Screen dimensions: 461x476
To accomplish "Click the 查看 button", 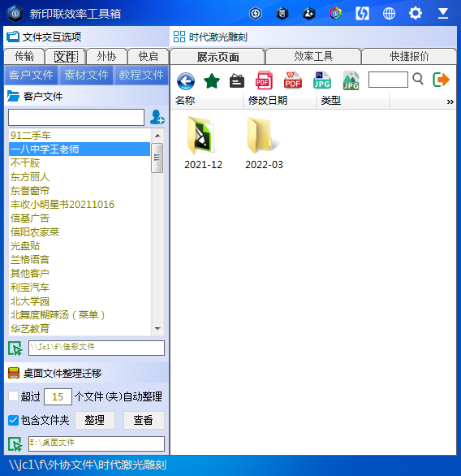I will click(x=144, y=420).
